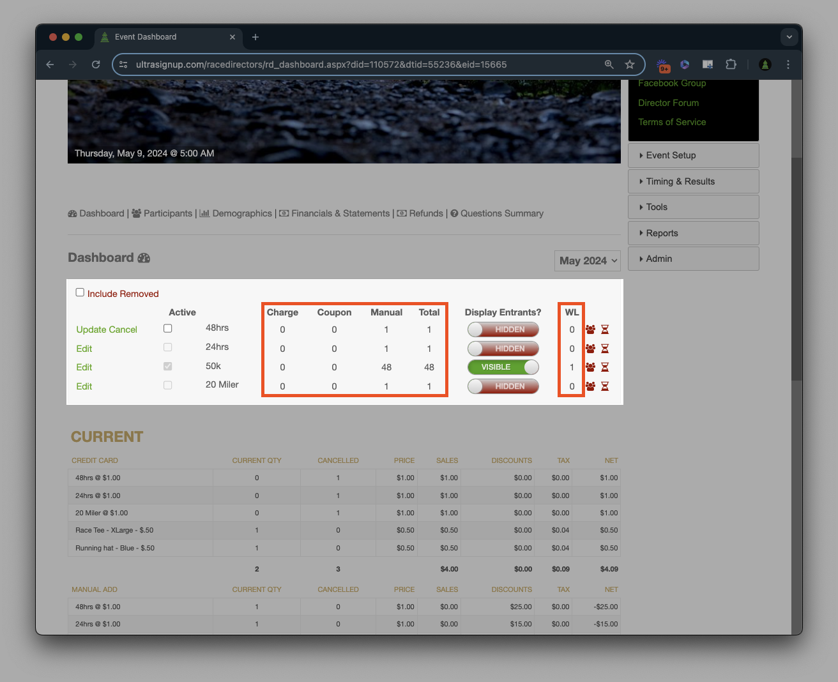The width and height of the screenshot is (838, 682).
Task: Bookmark this page with the star icon
Action: pyautogui.click(x=630, y=64)
